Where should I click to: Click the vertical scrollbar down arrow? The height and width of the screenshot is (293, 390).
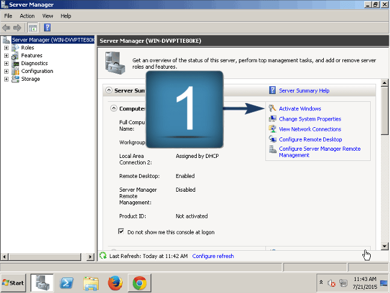click(384, 246)
